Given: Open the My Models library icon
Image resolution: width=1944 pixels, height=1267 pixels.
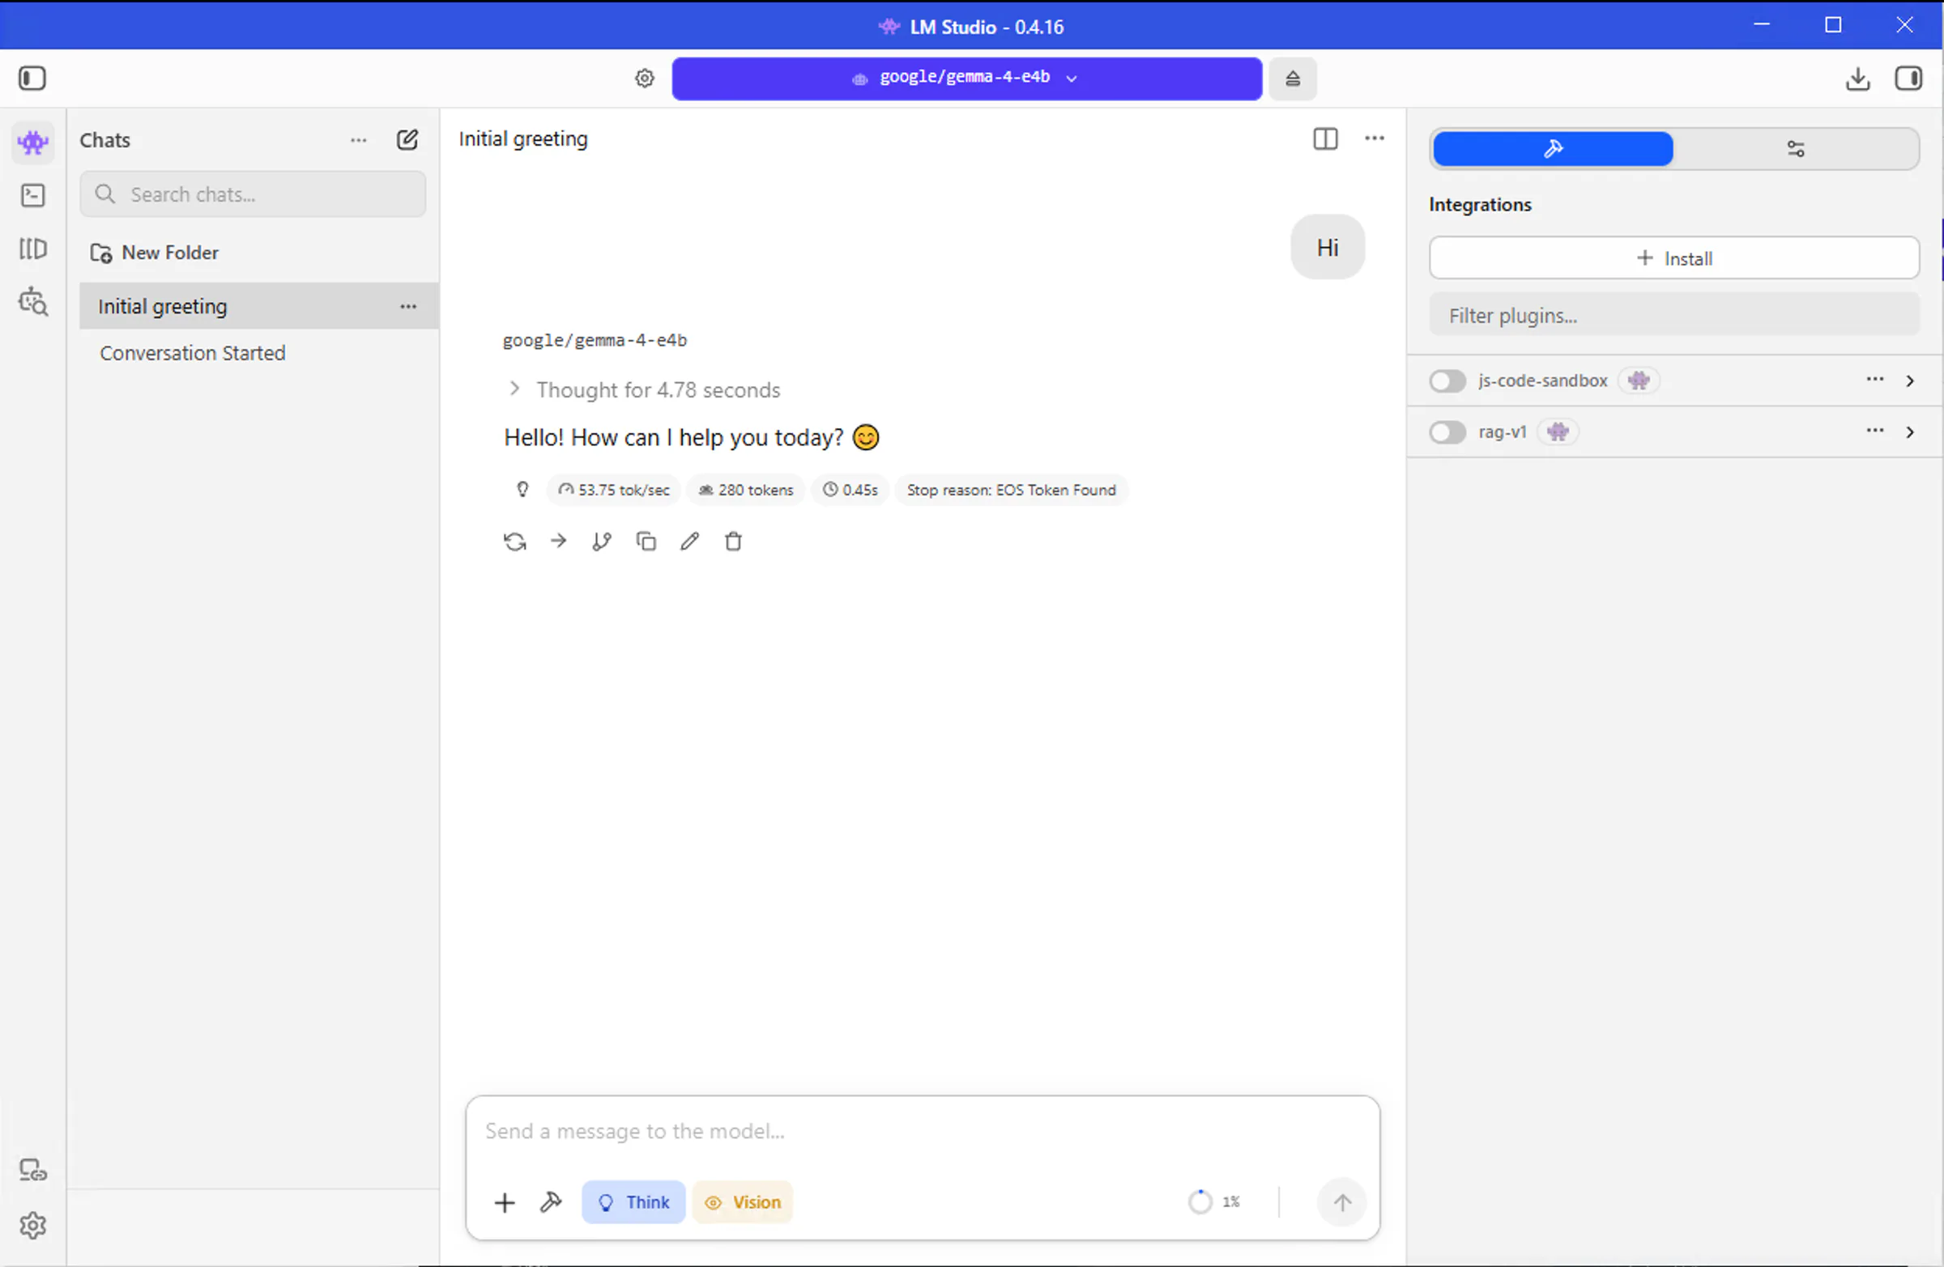Looking at the screenshot, I should pyautogui.click(x=32, y=249).
